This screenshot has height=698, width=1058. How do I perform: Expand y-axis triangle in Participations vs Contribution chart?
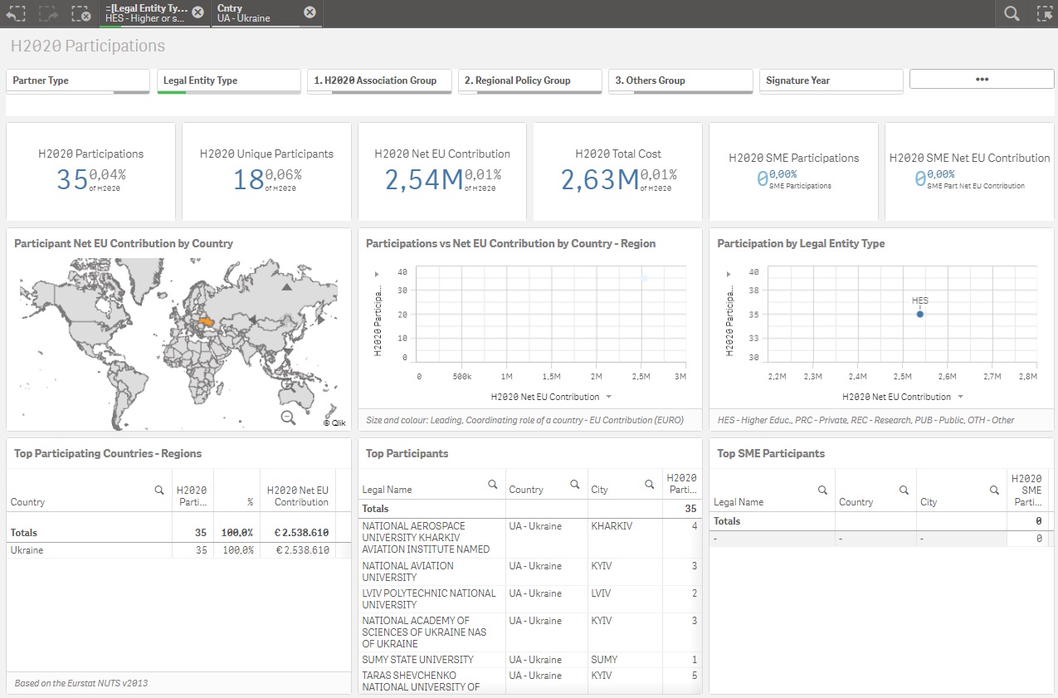point(378,274)
